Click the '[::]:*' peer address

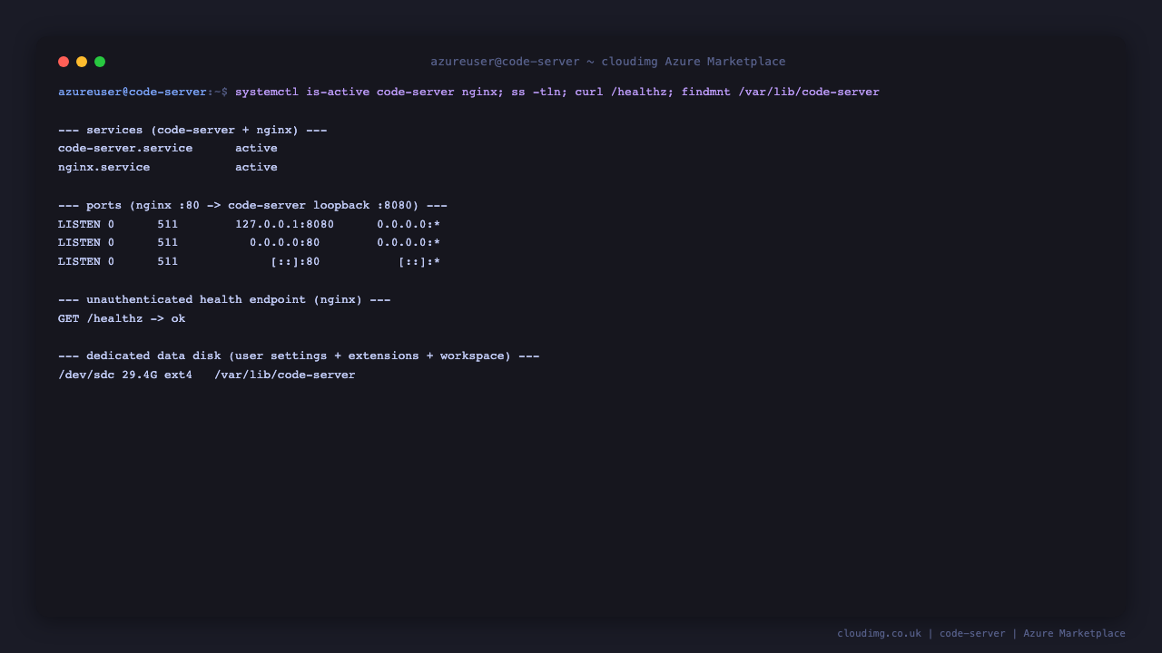click(x=419, y=261)
